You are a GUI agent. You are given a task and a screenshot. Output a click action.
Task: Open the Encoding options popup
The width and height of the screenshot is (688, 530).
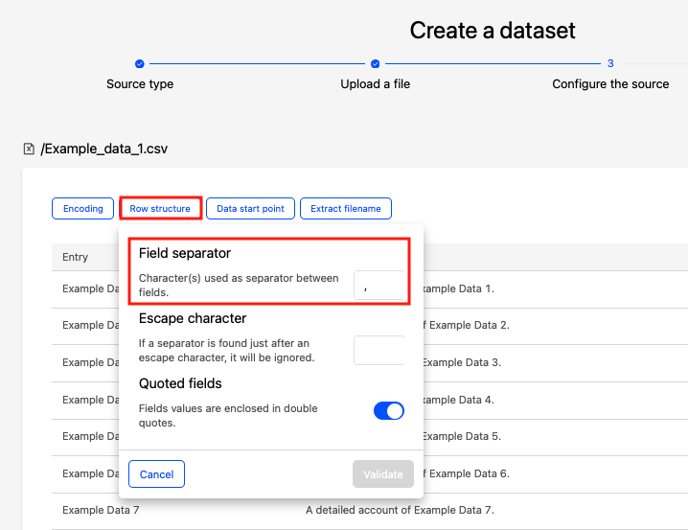[x=82, y=208]
